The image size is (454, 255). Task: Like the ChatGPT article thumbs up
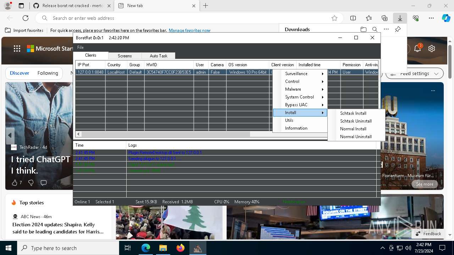coord(15,183)
